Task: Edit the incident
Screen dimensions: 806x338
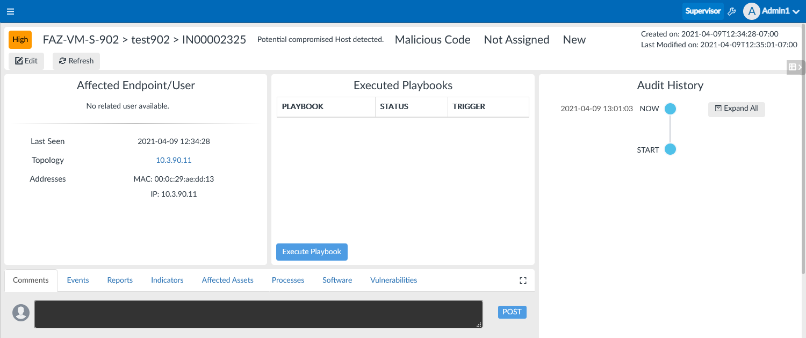Action: point(26,61)
